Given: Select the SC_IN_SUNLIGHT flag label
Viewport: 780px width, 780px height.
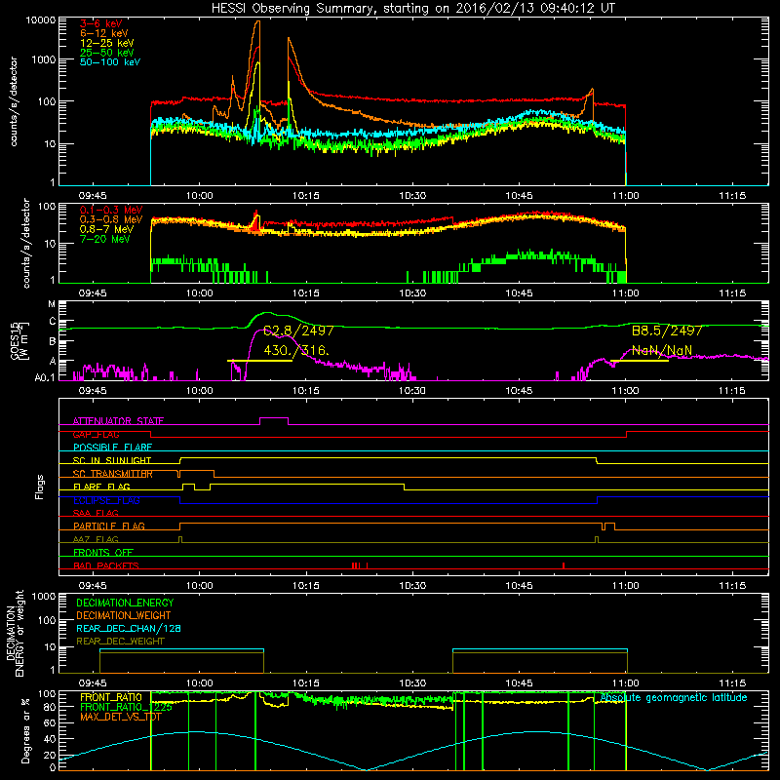Looking at the screenshot, I should [112, 460].
